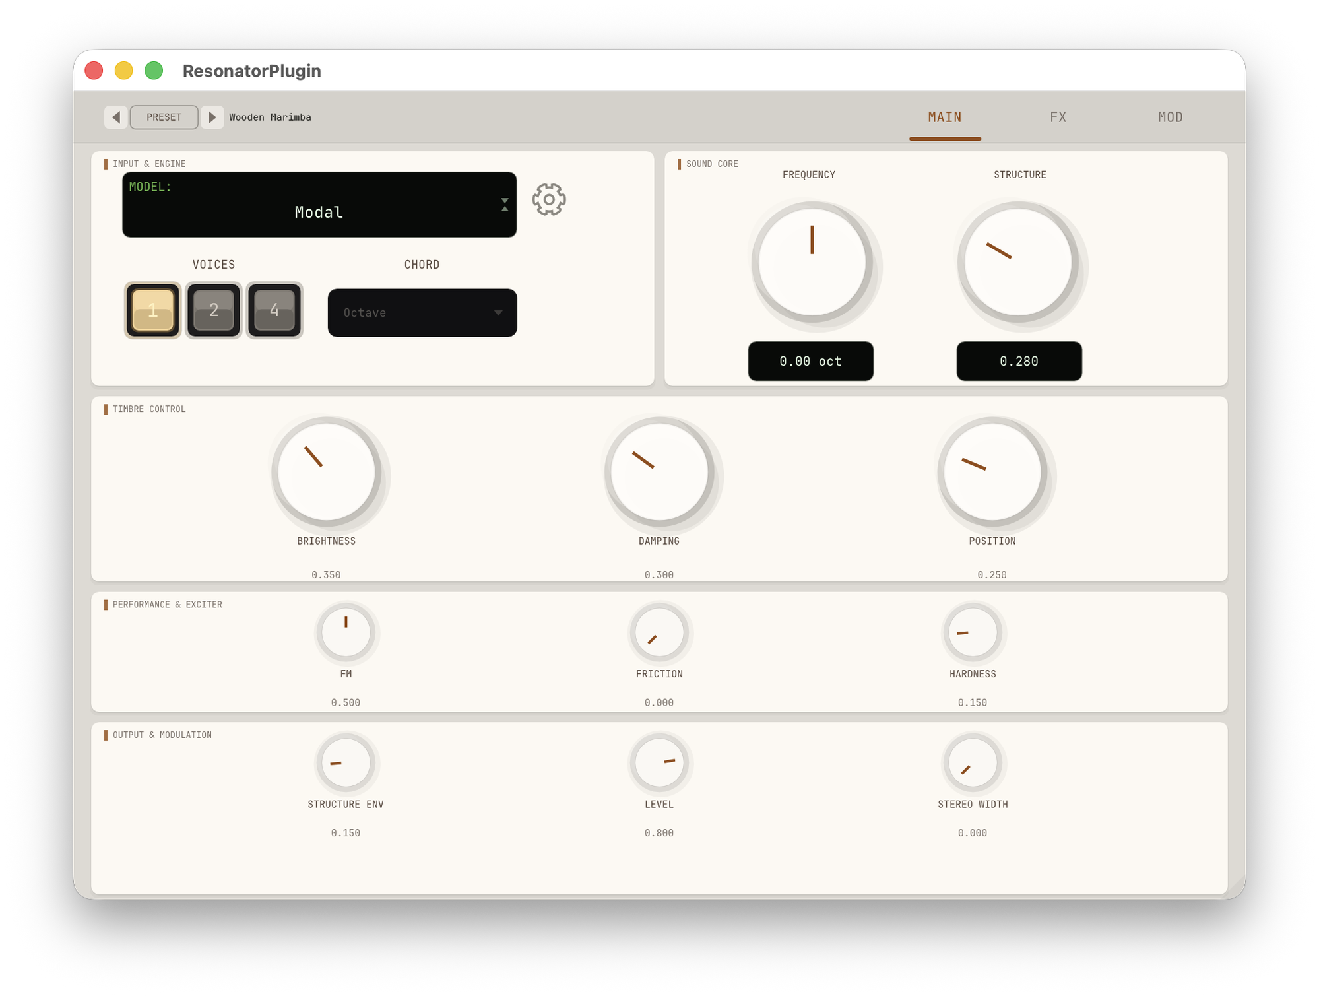Screen dimensions: 1319x996
Task: Advance to the next preset
Action: [212, 117]
